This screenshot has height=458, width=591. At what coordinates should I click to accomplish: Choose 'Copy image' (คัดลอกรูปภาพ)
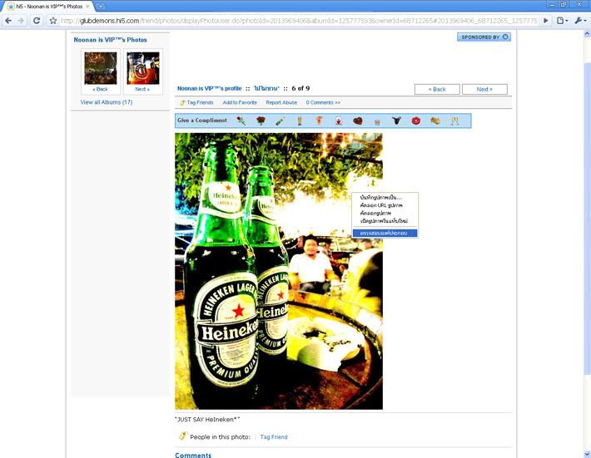coord(385,213)
